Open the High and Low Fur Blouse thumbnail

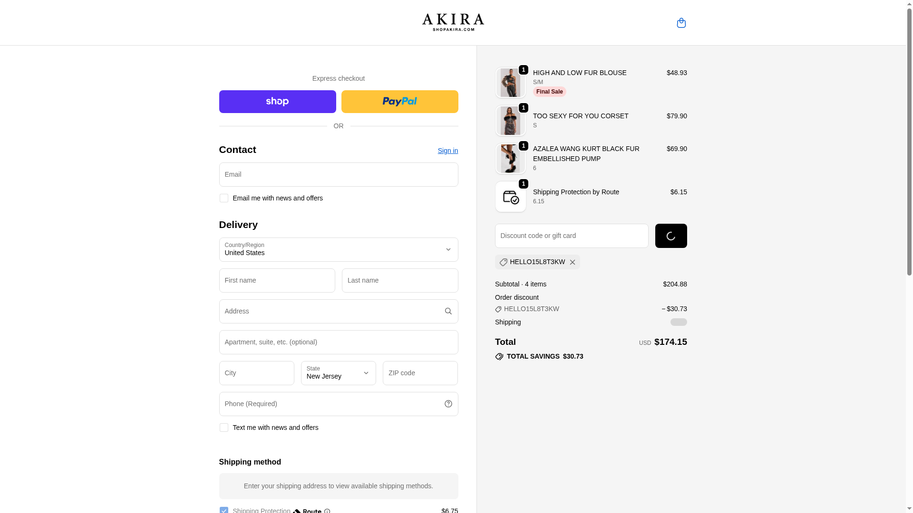point(510,83)
